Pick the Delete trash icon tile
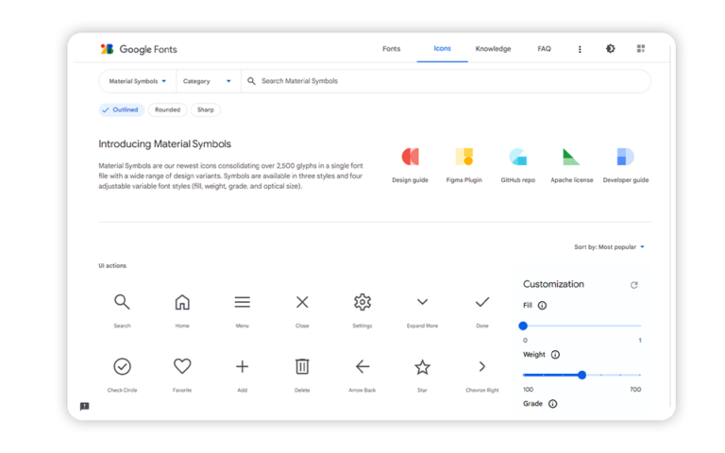 click(302, 375)
